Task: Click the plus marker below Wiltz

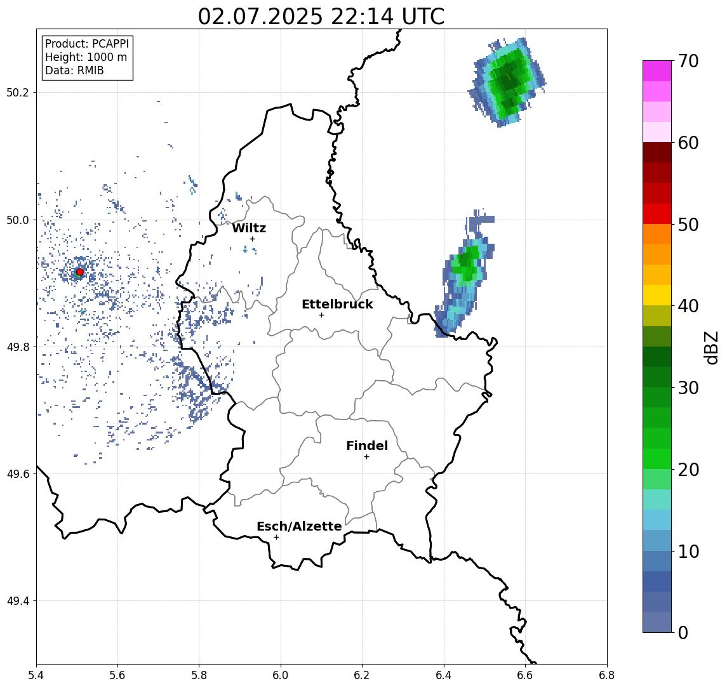Action: pyautogui.click(x=252, y=239)
